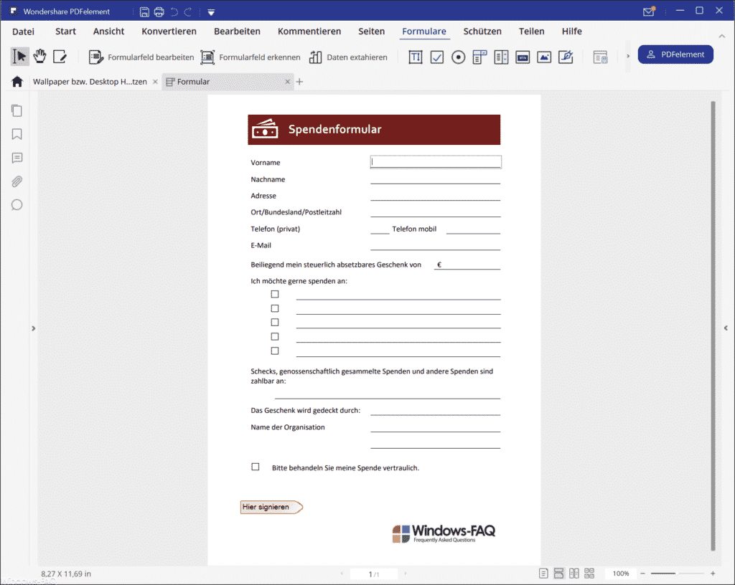Open the comments panel

coord(17,158)
